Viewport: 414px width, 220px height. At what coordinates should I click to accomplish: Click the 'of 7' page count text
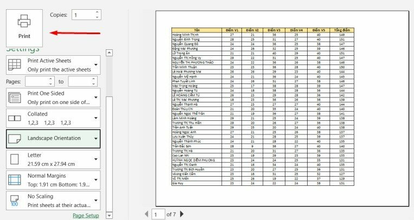pyautogui.click(x=171, y=214)
